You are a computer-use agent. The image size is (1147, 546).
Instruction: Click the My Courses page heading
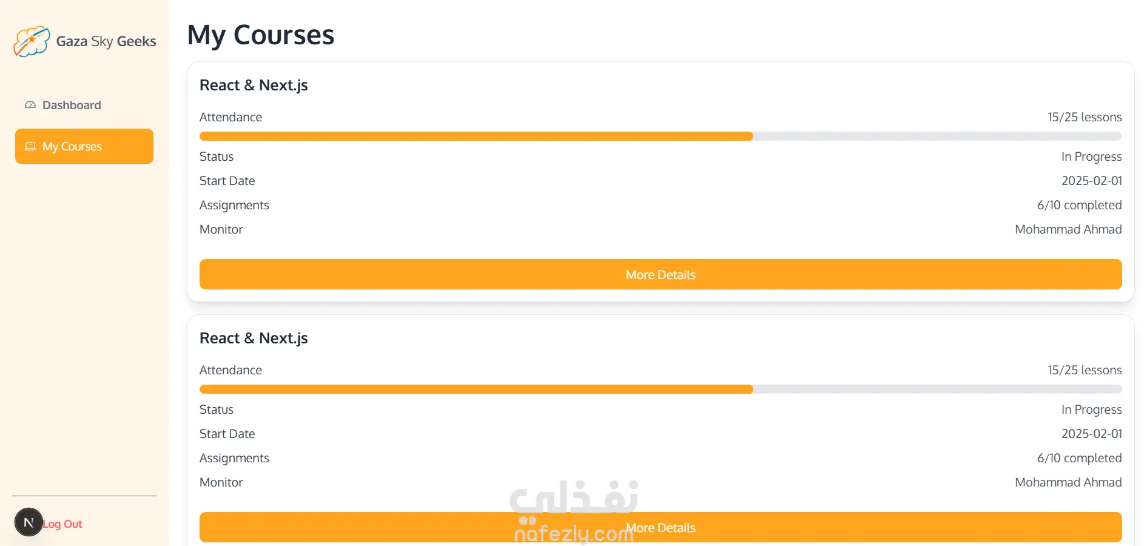(x=261, y=35)
